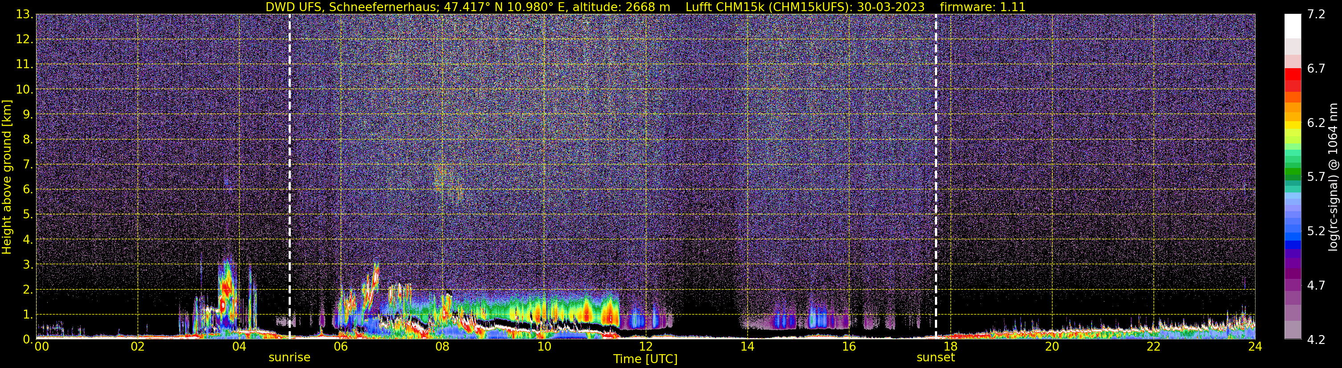Image resolution: width=1342 pixels, height=368 pixels.
Task: Click the '5.' height tick label
Action: pos(28,215)
